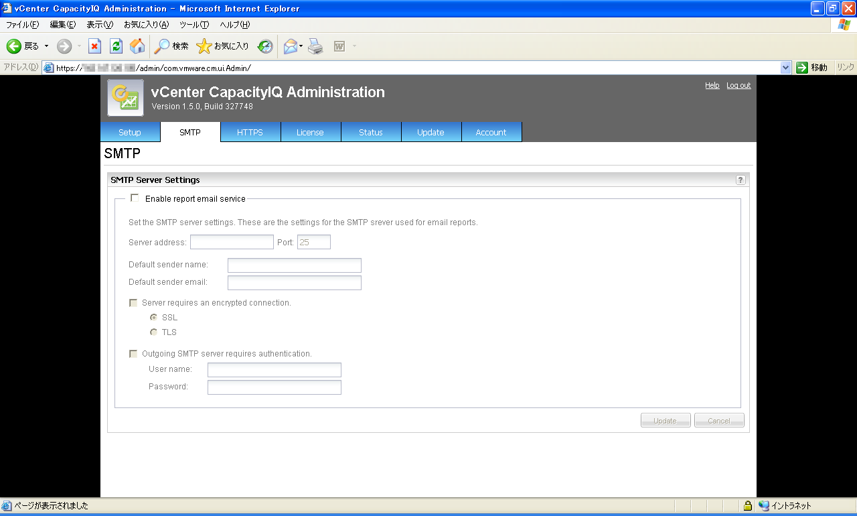Screen dimensions: 857x516
Task: Click the Cancel button
Action: [719, 420]
